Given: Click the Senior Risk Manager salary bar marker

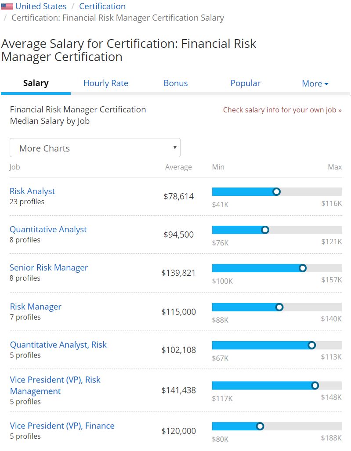Looking at the screenshot, I should [x=302, y=268].
